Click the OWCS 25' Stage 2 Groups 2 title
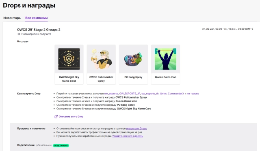The image size is (260, 151). pos(39,30)
